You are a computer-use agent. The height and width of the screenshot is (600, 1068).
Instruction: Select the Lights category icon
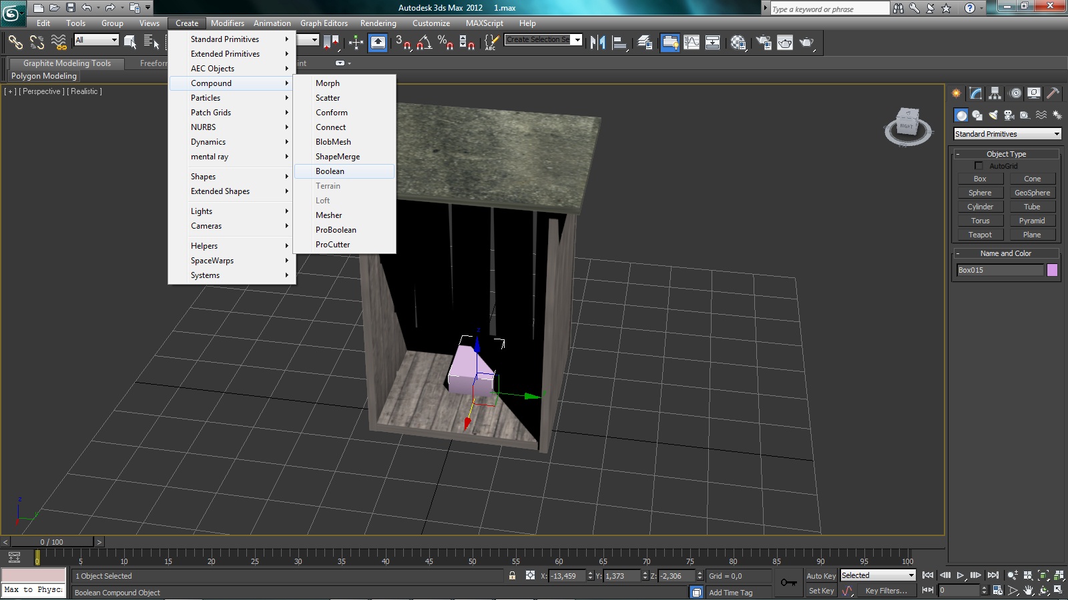click(x=993, y=115)
